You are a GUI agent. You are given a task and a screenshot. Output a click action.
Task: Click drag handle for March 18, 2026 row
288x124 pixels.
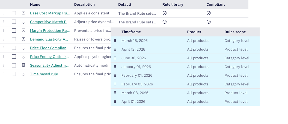coord(115,41)
